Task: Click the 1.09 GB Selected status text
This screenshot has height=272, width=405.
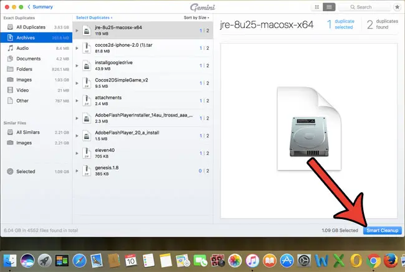Action: click(340, 230)
